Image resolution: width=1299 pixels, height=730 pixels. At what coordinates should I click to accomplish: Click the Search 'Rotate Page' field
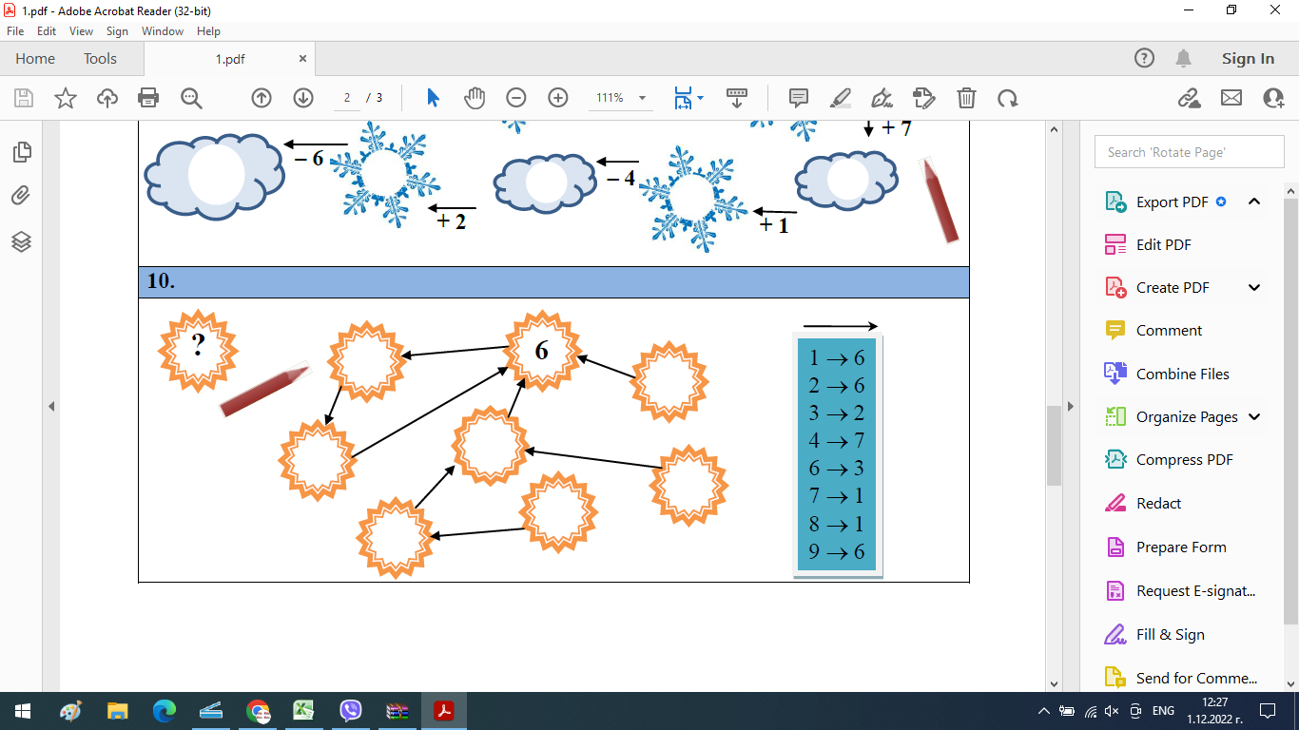[x=1189, y=152]
